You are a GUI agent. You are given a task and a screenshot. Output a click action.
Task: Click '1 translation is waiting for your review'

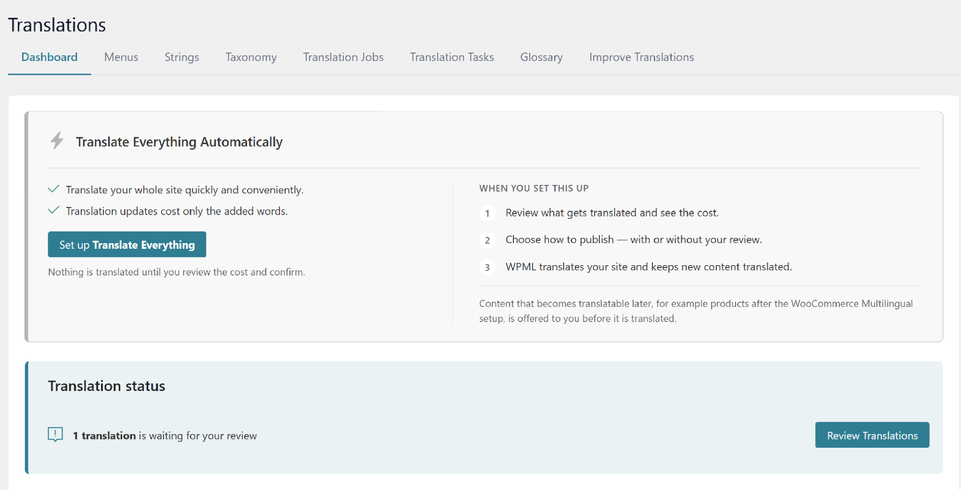coord(165,436)
